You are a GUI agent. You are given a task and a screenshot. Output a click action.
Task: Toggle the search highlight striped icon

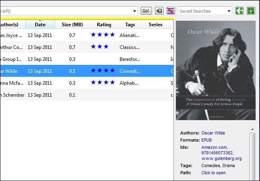click(x=171, y=11)
